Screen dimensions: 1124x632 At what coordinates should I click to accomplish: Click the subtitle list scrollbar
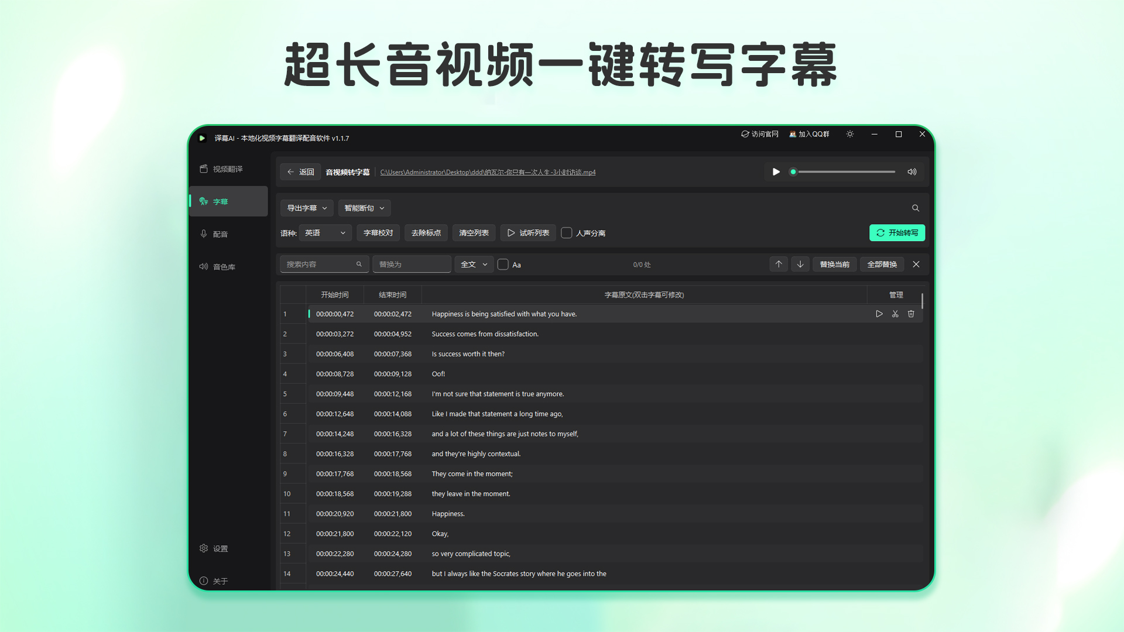[922, 301]
